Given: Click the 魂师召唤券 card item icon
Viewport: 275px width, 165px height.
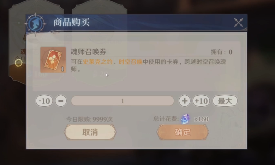Looking at the screenshot, I should coord(53,60).
